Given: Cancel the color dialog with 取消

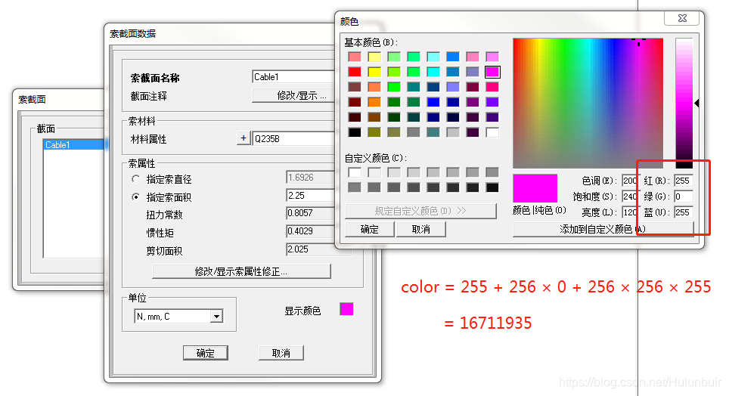Looking at the screenshot, I should (420, 229).
